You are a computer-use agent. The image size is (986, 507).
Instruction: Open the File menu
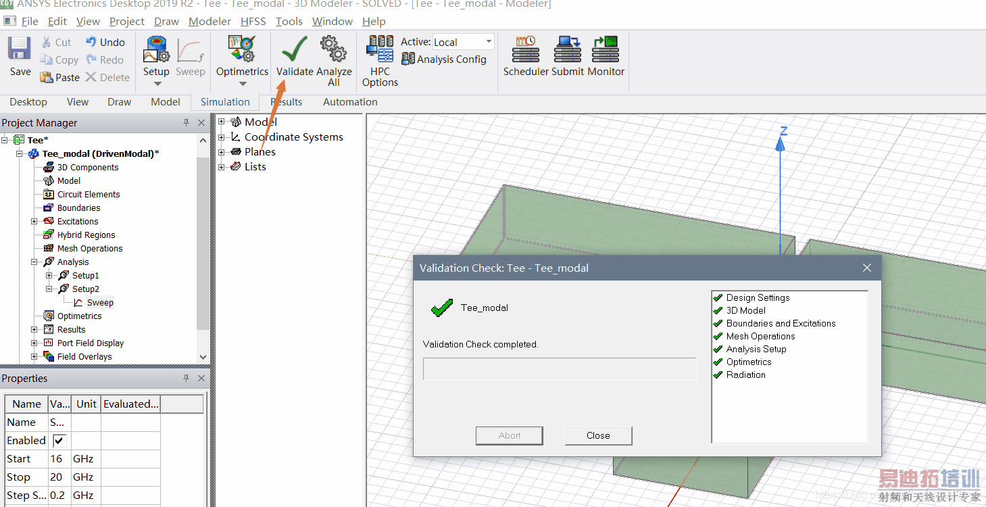(x=30, y=22)
